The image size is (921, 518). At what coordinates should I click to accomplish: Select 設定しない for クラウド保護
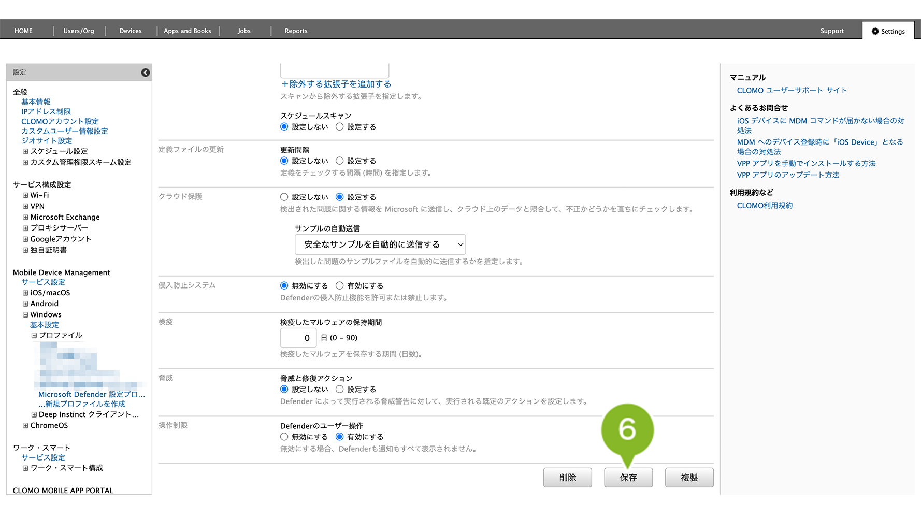click(x=284, y=197)
